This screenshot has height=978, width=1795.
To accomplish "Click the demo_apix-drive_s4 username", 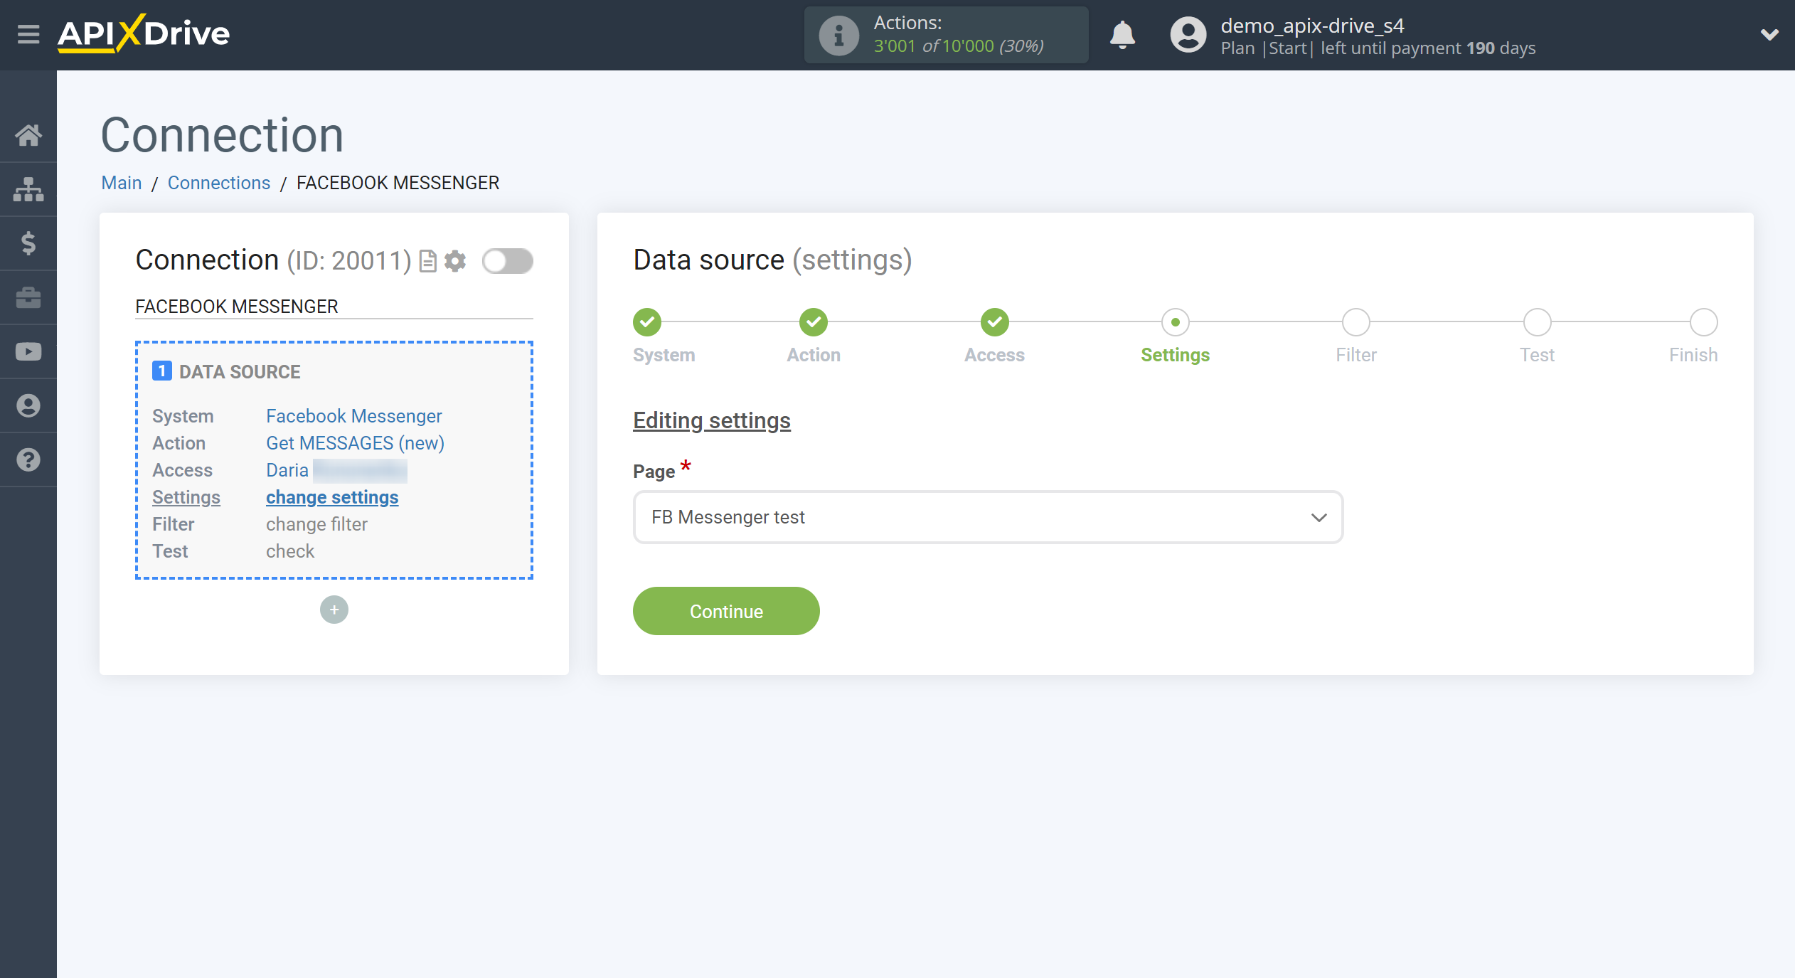I will (1312, 26).
